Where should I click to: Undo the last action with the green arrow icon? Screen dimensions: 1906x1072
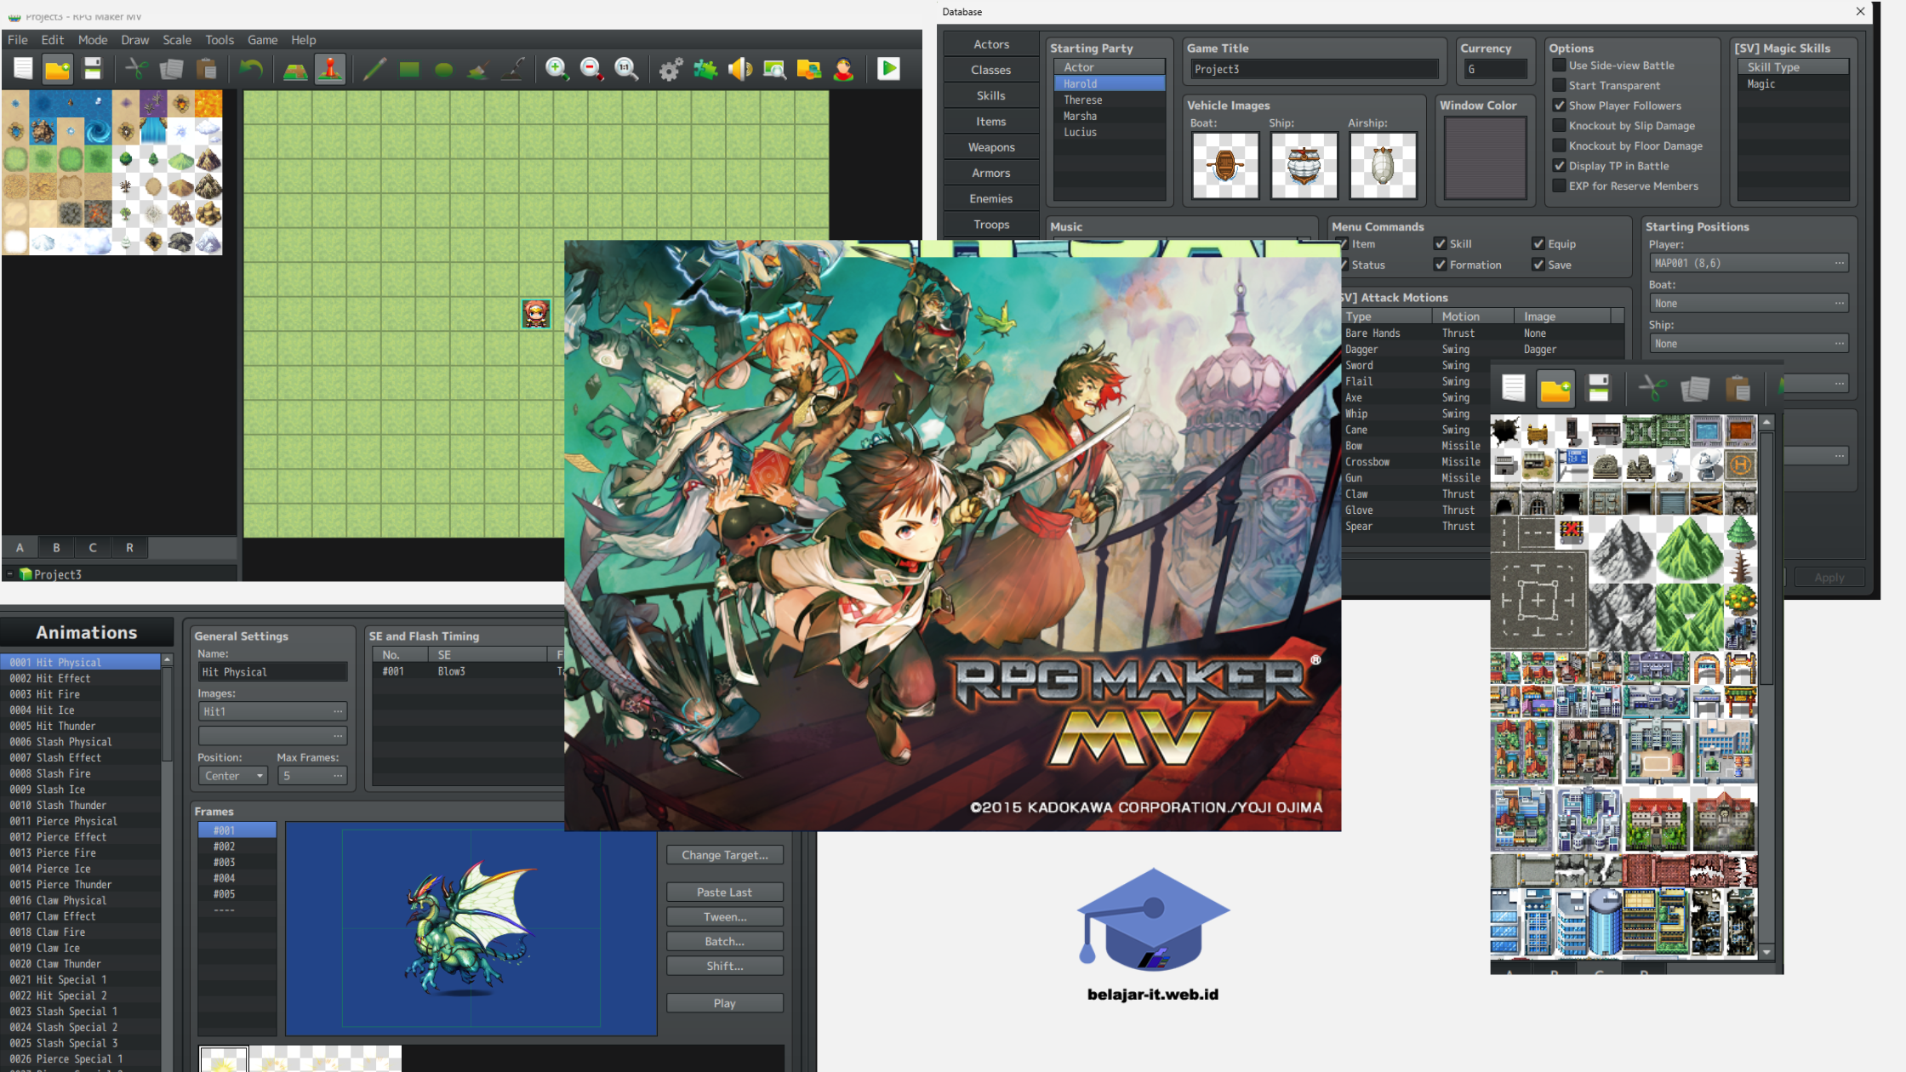250,69
